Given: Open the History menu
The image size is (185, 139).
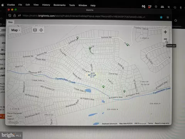Looking at the screenshot, I should 46,5.
